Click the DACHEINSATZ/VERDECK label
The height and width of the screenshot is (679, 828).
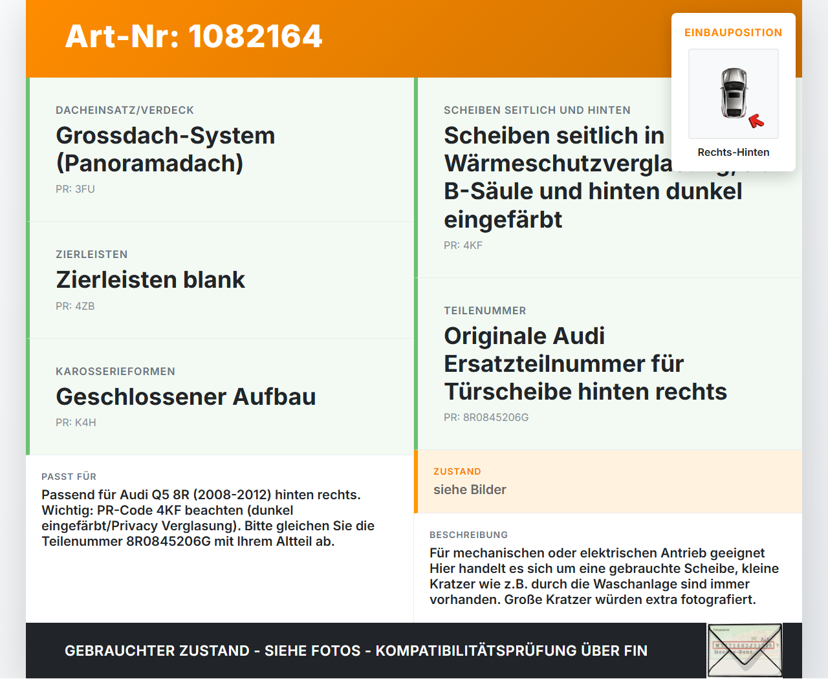tap(125, 110)
